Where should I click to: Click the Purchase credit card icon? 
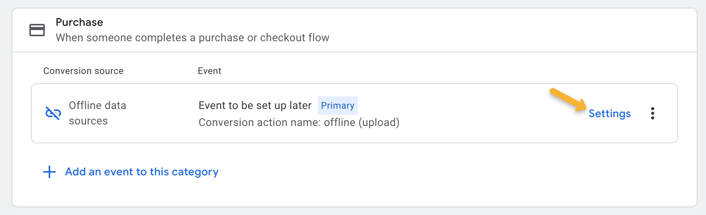click(x=37, y=30)
